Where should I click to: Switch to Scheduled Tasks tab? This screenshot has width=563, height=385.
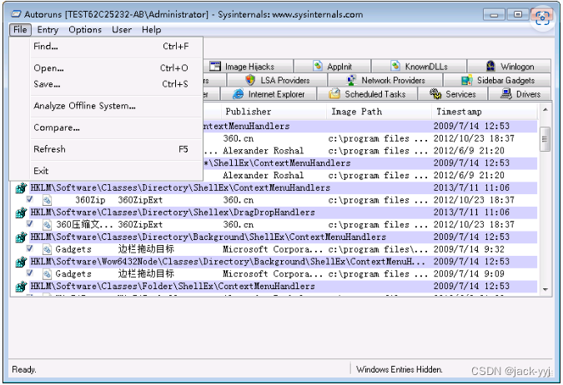pyautogui.click(x=367, y=94)
